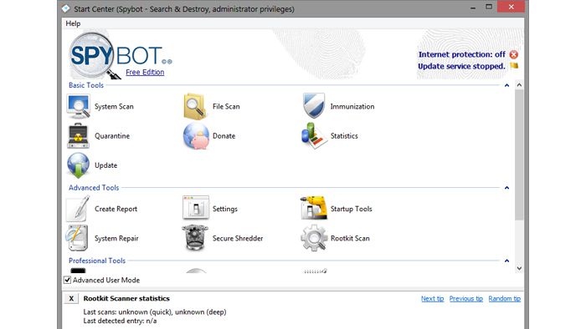Click the Settings label
This screenshot has height=329, width=586.
(x=225, y=209)
